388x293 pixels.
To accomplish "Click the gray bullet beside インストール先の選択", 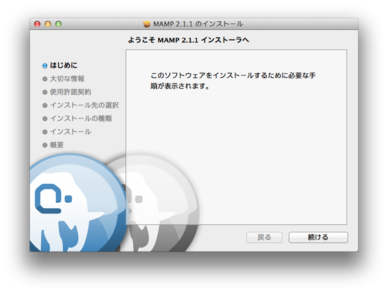I will [x=45, y=105].
